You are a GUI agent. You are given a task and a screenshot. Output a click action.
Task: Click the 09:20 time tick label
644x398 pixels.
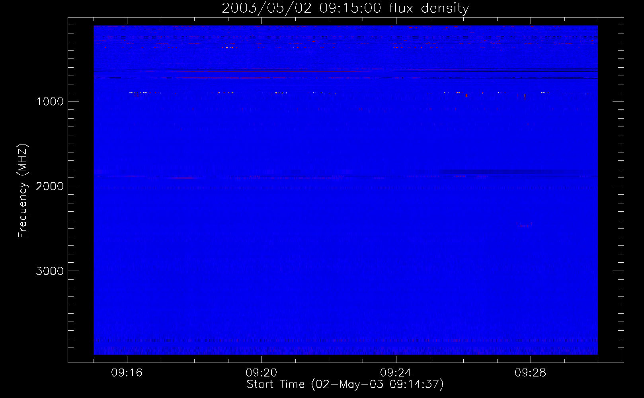coord(262,373)
